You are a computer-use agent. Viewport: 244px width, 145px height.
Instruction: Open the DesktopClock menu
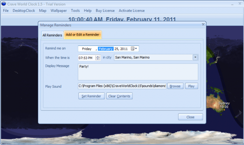(x=24, y=11)
